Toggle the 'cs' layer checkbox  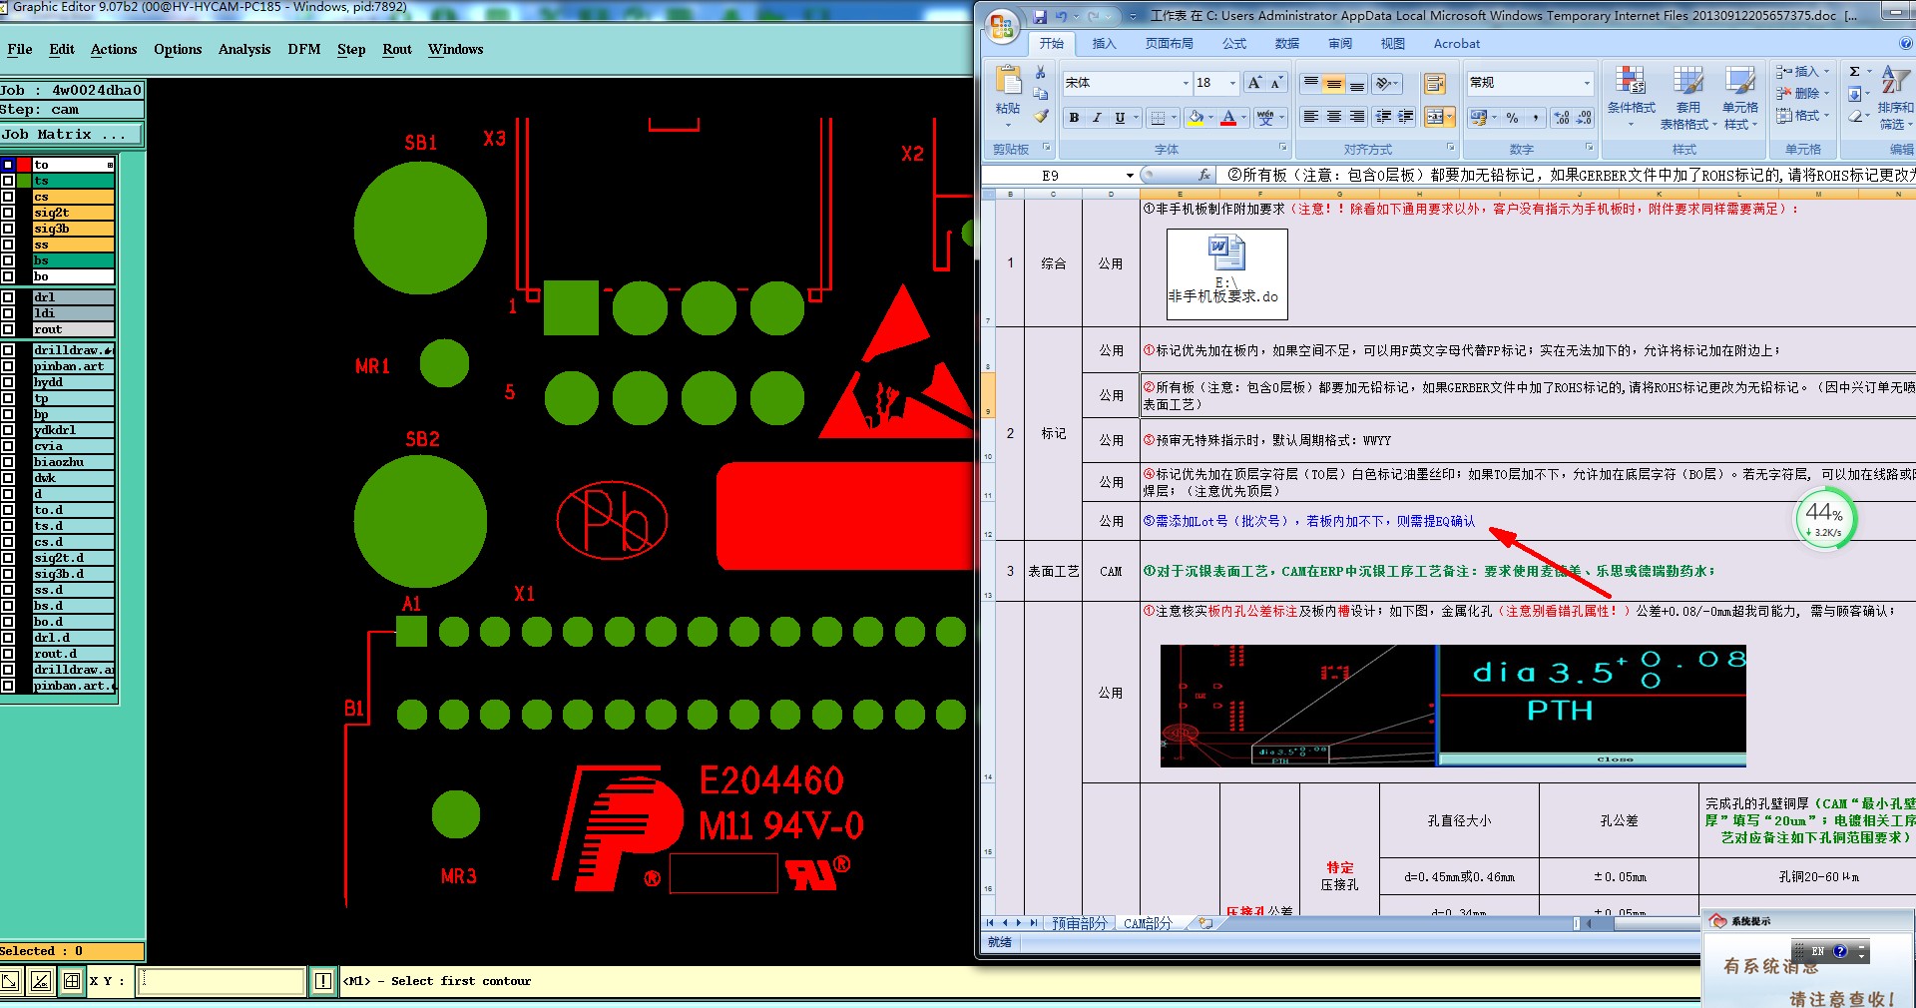pos(8,197)
